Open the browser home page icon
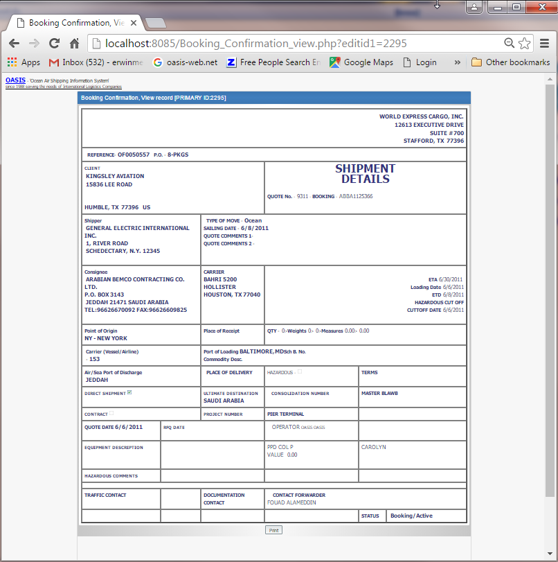The width and height of the screenshot is (558, 562). (x=74, y=44)
